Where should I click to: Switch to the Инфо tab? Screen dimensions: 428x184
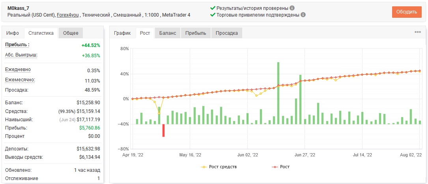13,33
